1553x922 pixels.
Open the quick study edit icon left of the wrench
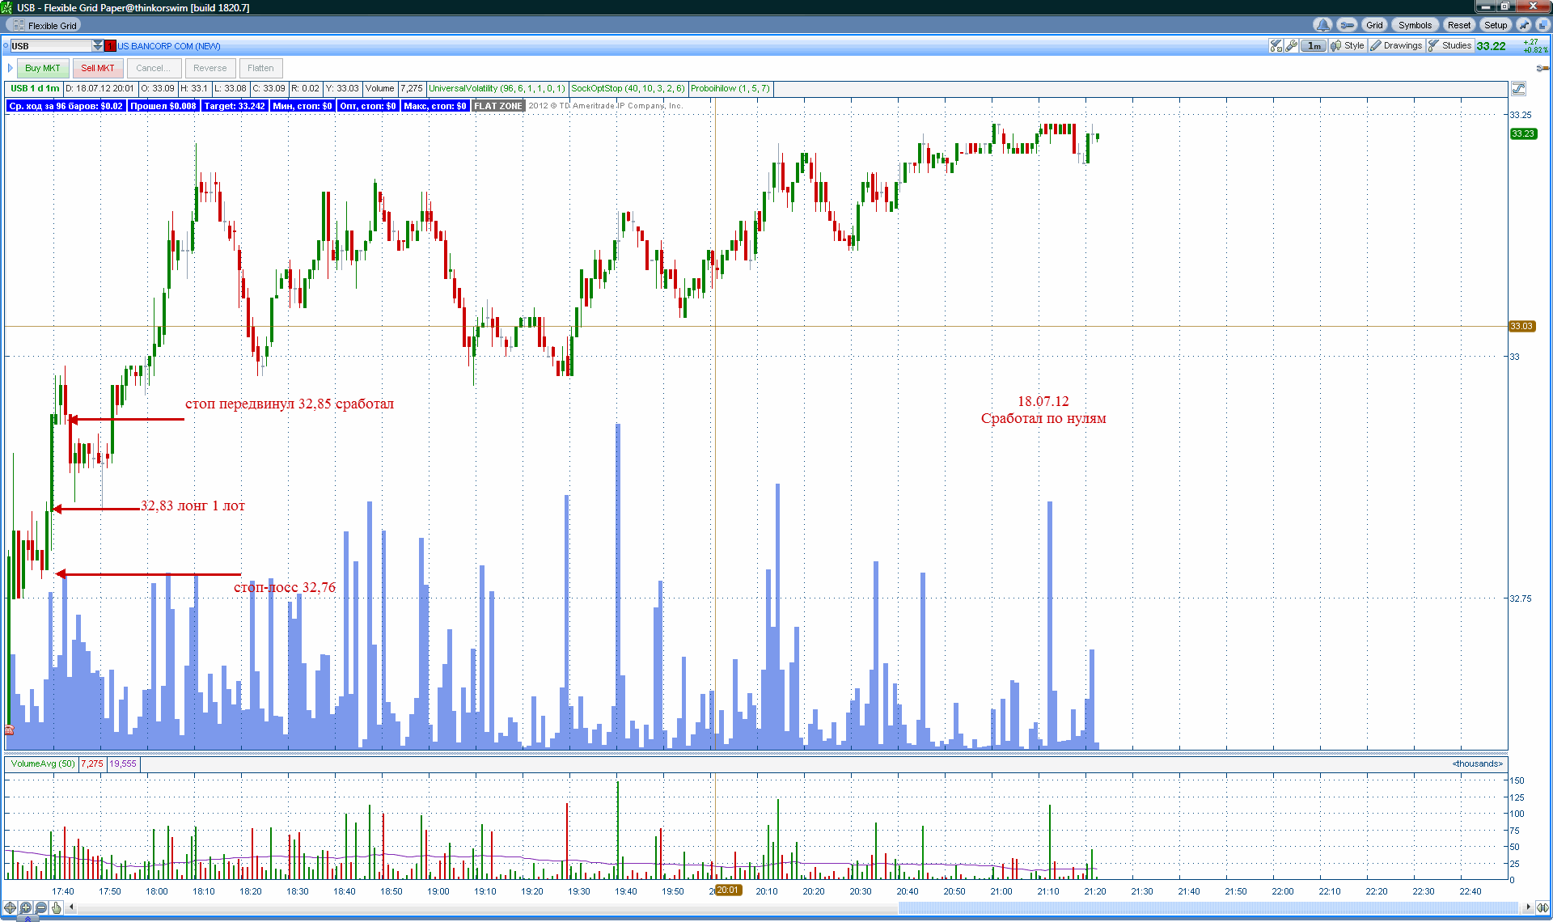click(1276, 46)
